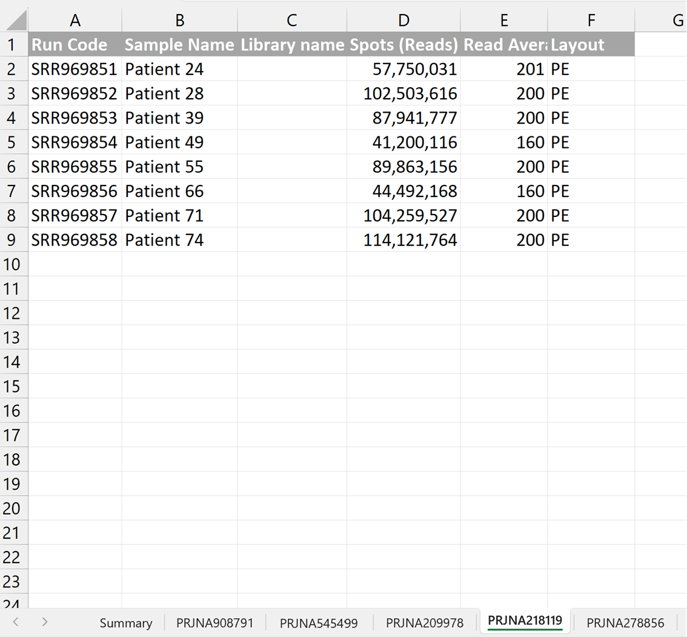687x637 pixels.
Task: Switch to the PRJNA908791 sheet tab
Action: 214,622
